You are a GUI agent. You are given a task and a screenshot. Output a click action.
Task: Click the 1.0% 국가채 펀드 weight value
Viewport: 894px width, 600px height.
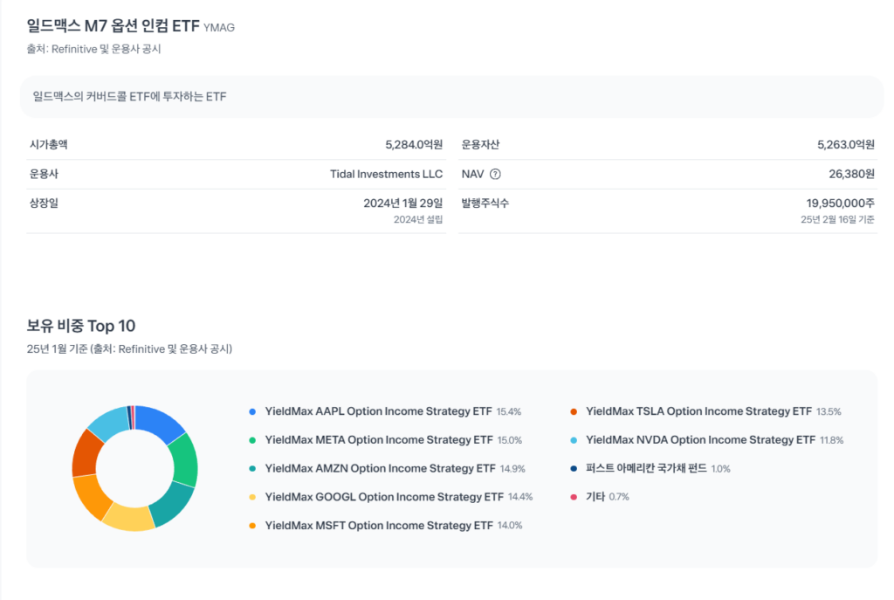coord(720,469)
